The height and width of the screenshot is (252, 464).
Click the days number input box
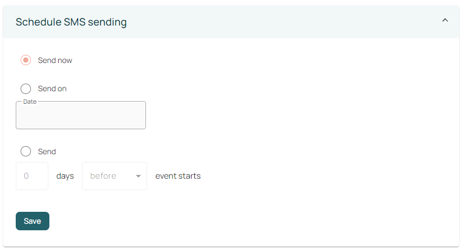(x=32, y=176)
